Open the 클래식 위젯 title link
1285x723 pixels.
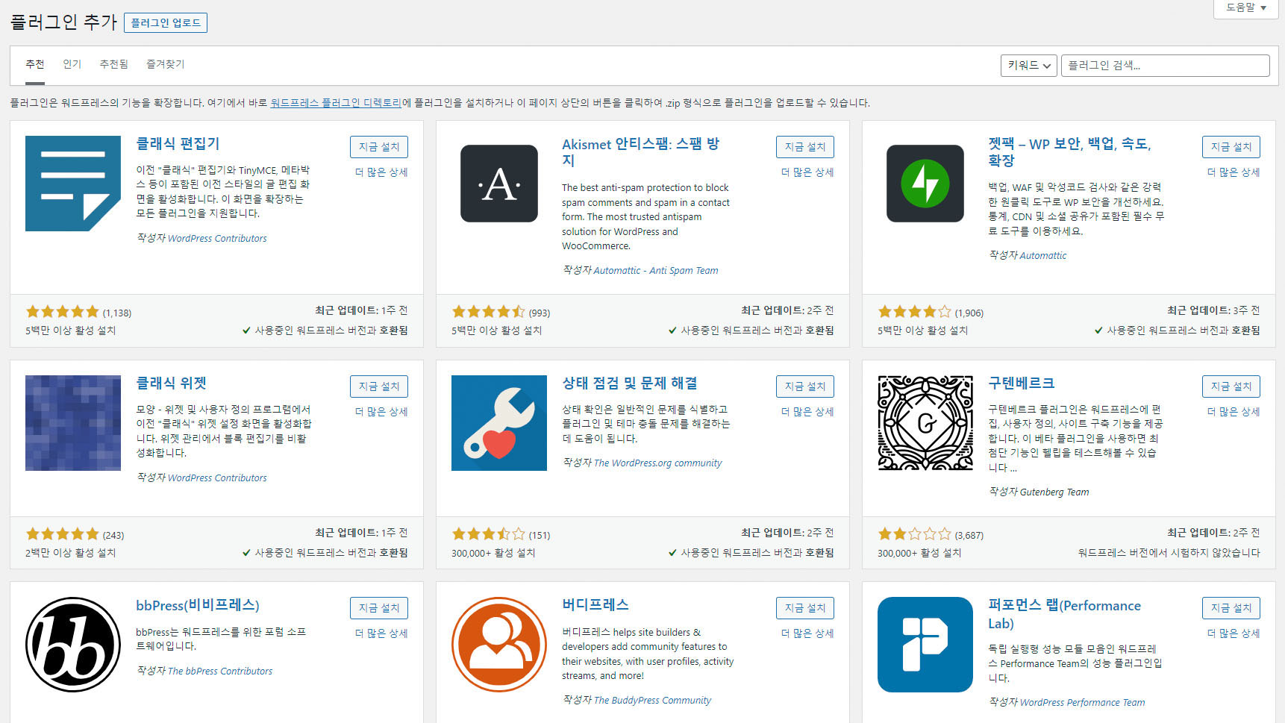[x=171, y=384]
